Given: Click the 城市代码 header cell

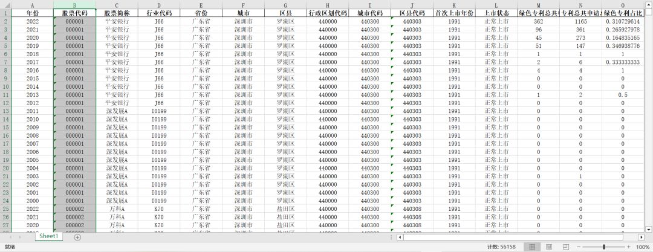Looking at the screenshot, I should (x=370, y=13).
